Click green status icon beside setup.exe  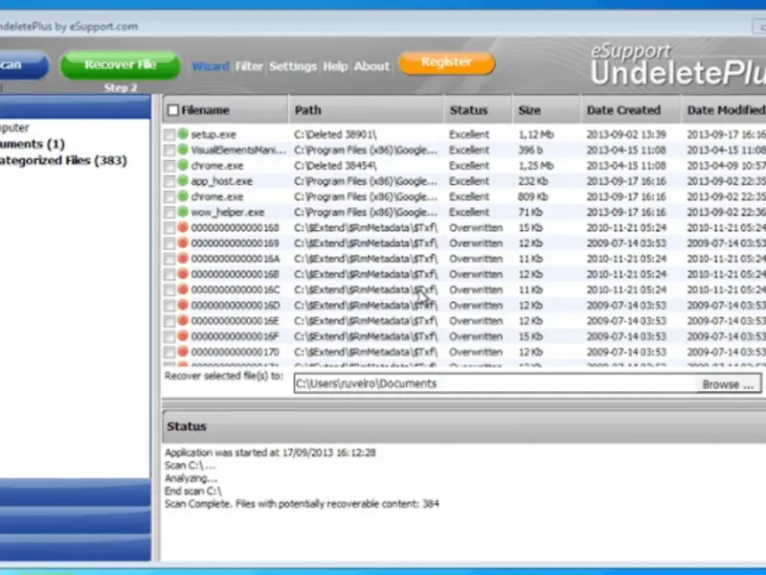(183, 133)
